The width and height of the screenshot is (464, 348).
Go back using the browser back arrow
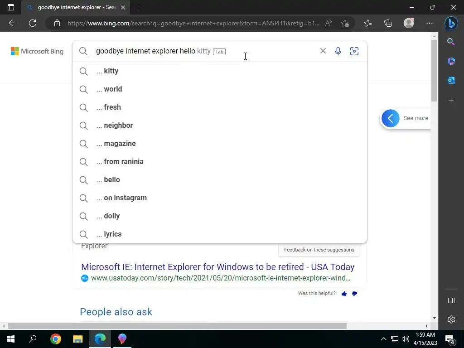[x=13, y=23]
